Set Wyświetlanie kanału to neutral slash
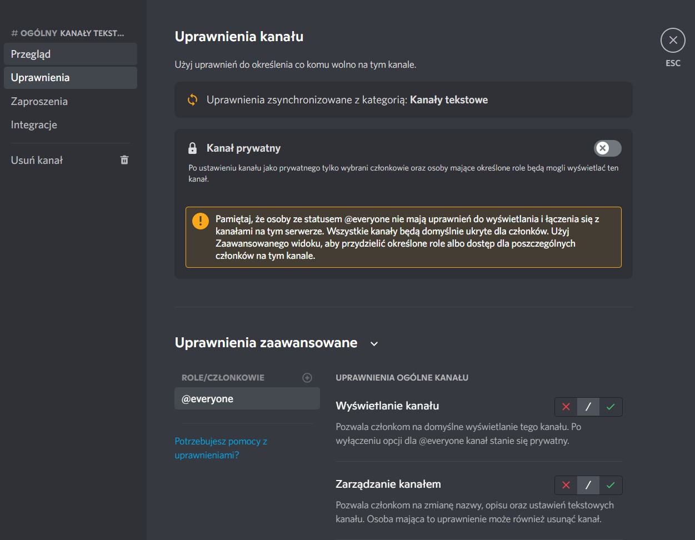This screenshot has width=695, height=540. click(588, 407)
